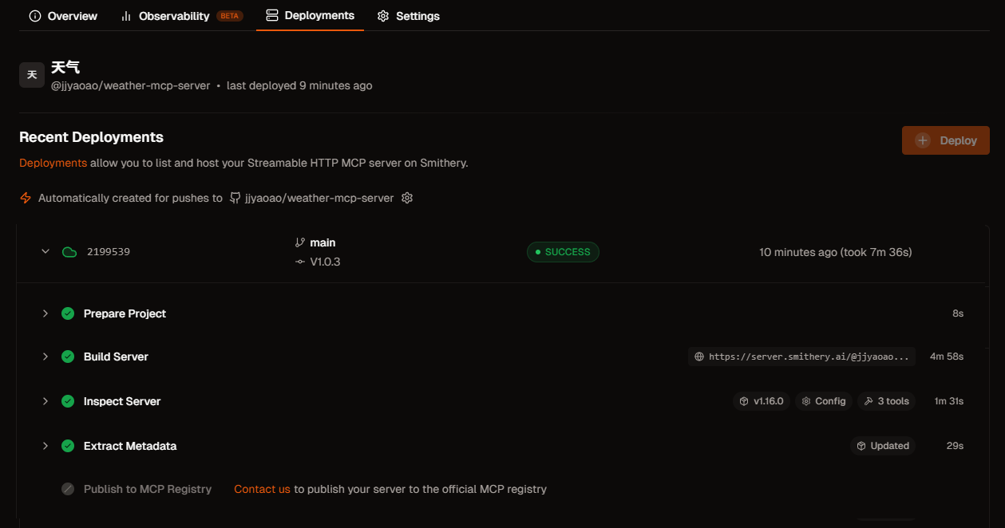Viewport: 1005px width, 528px height.
Task: Click the green check icon for Prepare Project
Action: (x=68, y=313)
